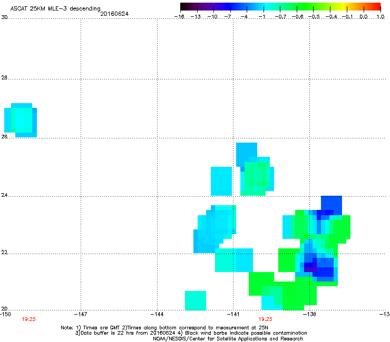The image size is (390, 342).
Task: Click longitude label -147
Action: (81, 314)
